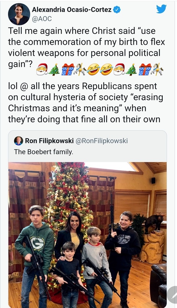The image size is (177, 308).
Task: Click the last carousel horse emoji
Action: tap(157, 69)
